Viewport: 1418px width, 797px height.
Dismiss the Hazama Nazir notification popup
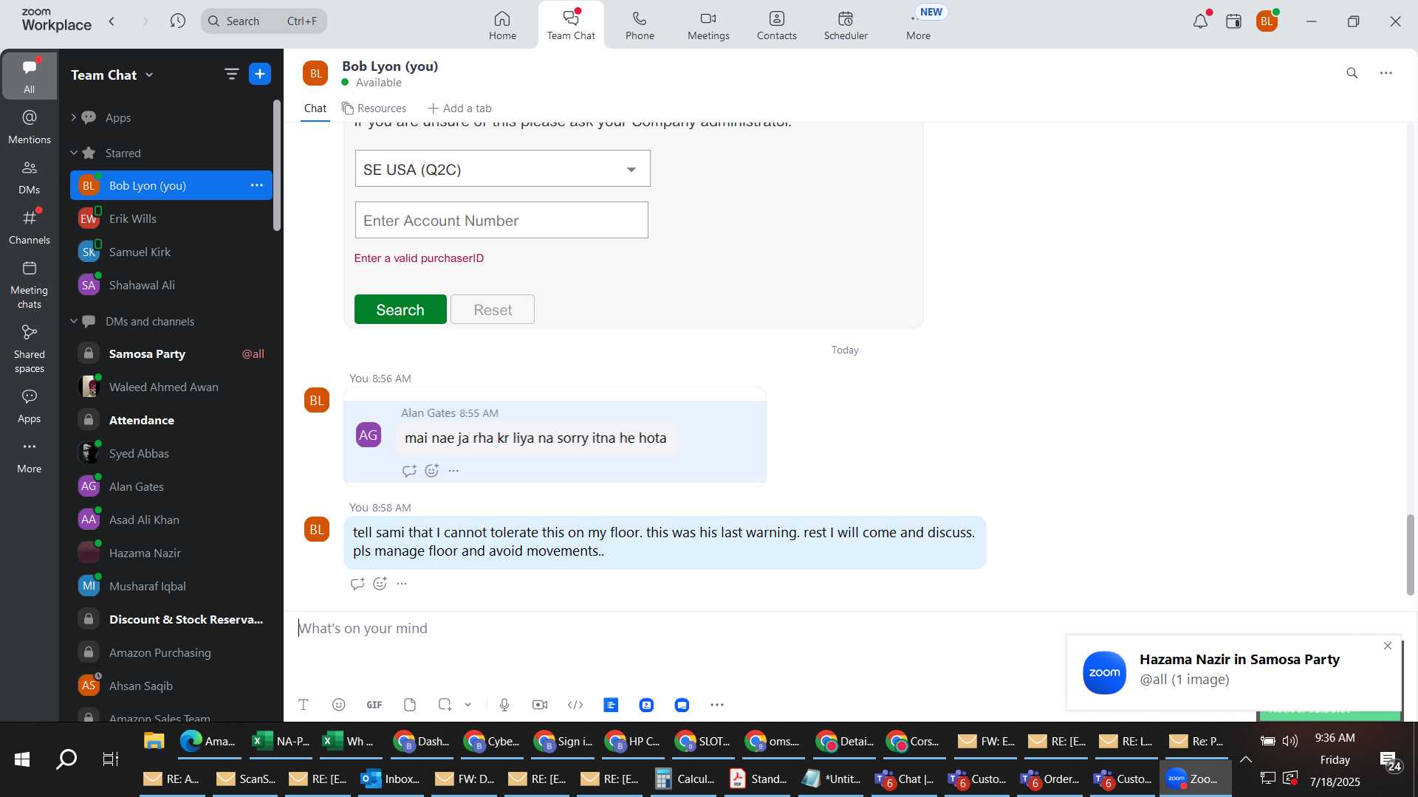[1388, 646]
